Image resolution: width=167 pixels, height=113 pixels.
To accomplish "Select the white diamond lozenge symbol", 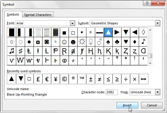I will coord(143,32).
